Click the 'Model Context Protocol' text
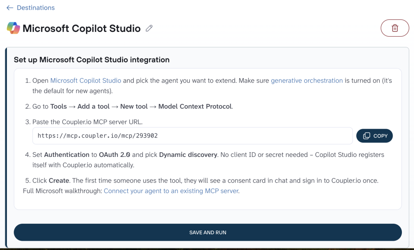This screenshot has width=414, height=250. point(195,106)
